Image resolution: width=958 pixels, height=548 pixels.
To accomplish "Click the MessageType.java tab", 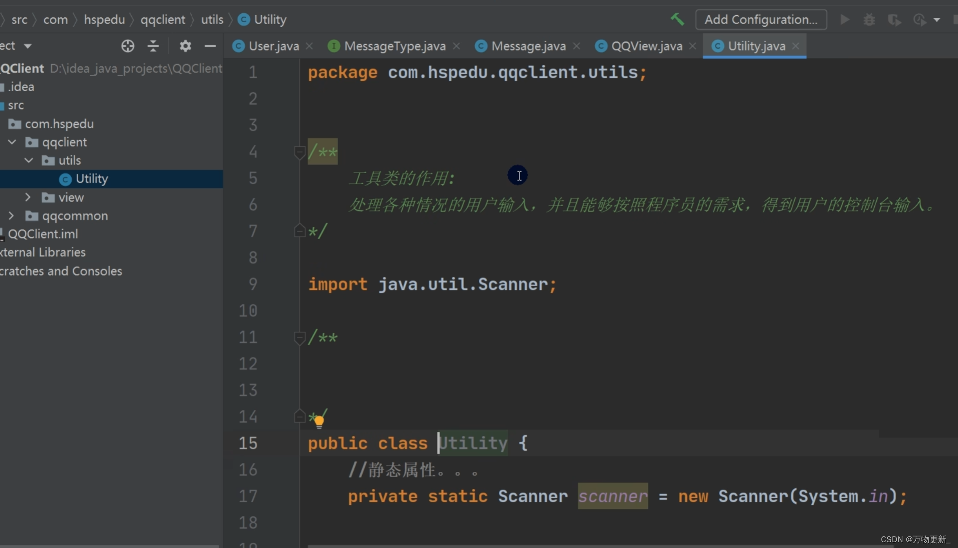I will coord(396,45).
